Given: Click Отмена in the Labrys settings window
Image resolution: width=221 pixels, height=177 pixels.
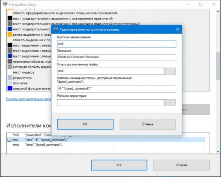Looking at the screenshot, I should pyautogui.click(x=182, y=165).
